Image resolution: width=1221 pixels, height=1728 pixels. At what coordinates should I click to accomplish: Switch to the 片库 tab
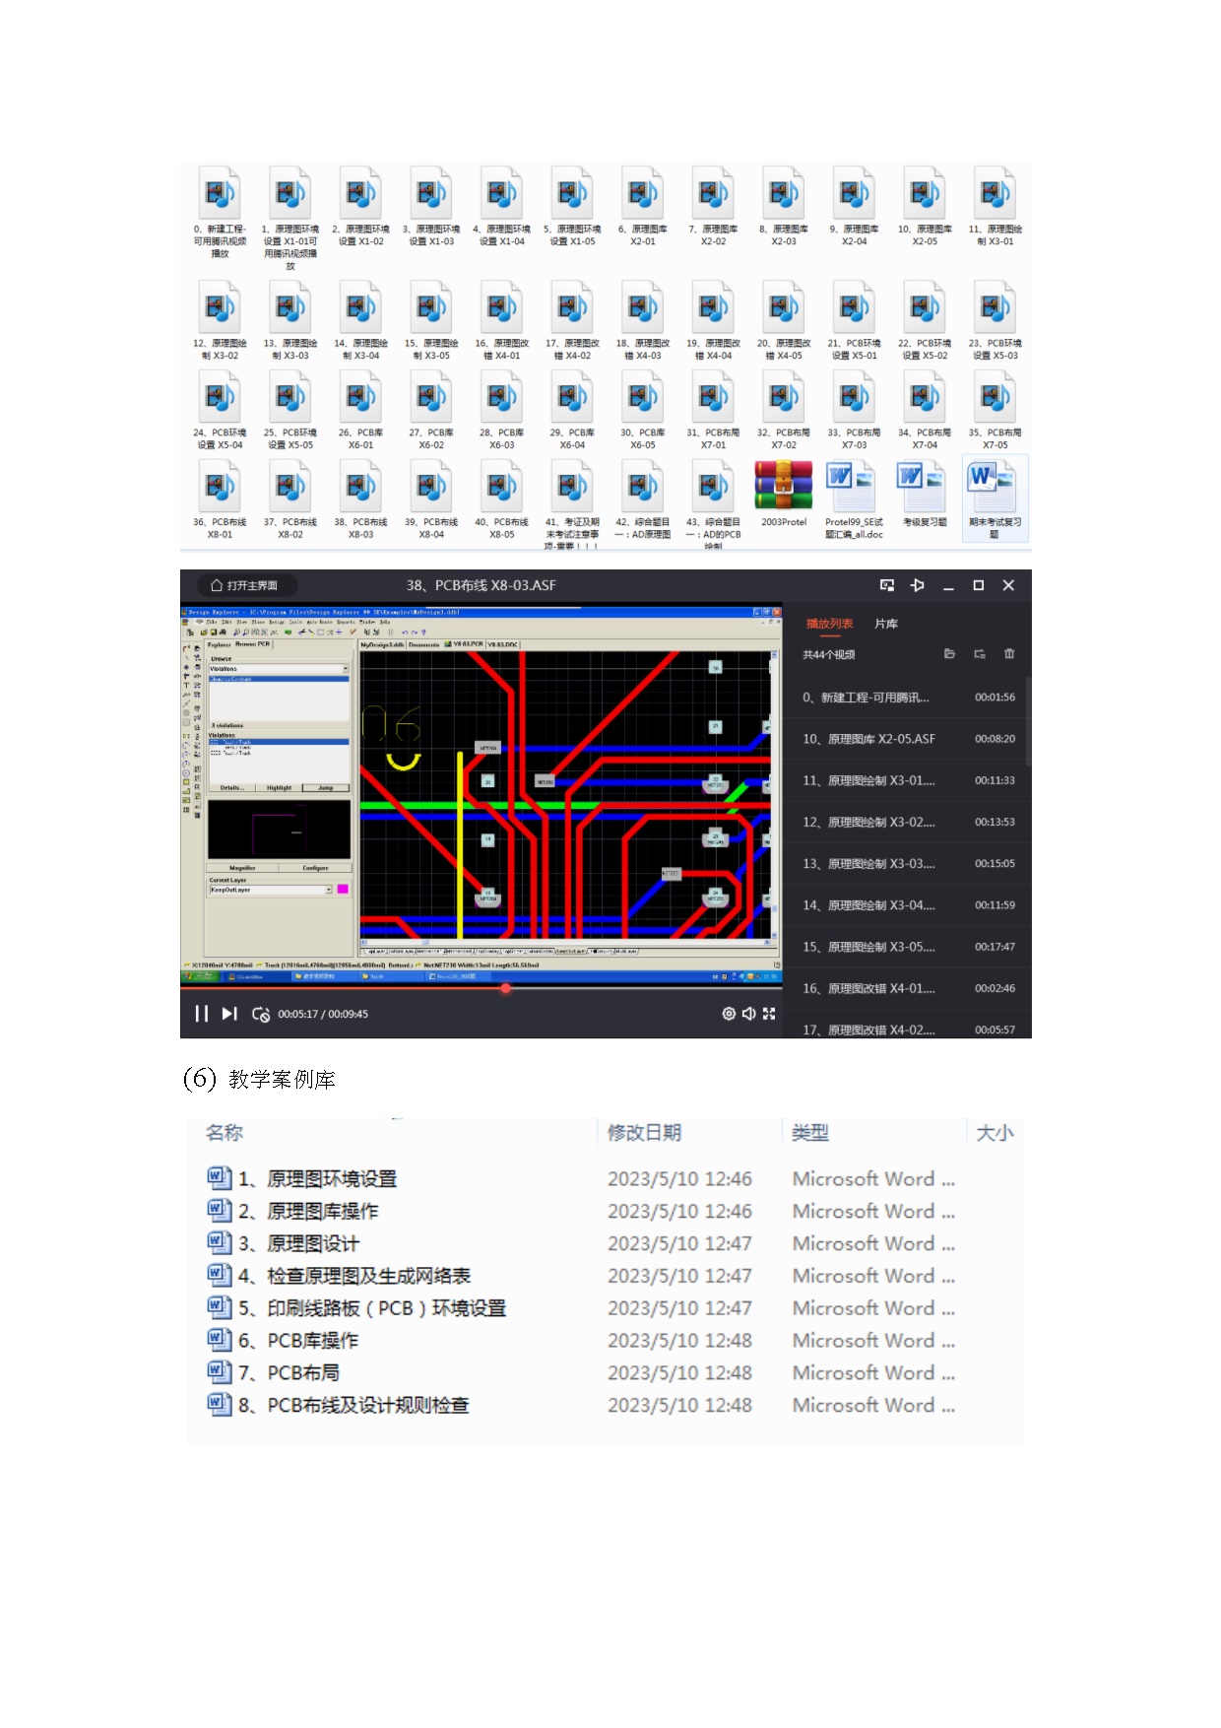pyautogui.click(x=885, y=624)
